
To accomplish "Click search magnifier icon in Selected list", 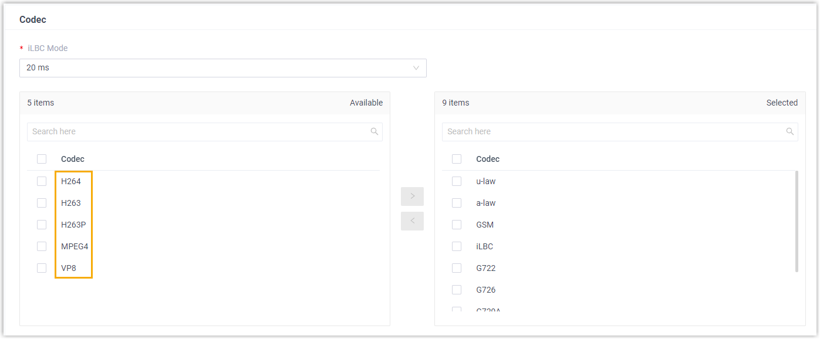I will pos(789,131).
